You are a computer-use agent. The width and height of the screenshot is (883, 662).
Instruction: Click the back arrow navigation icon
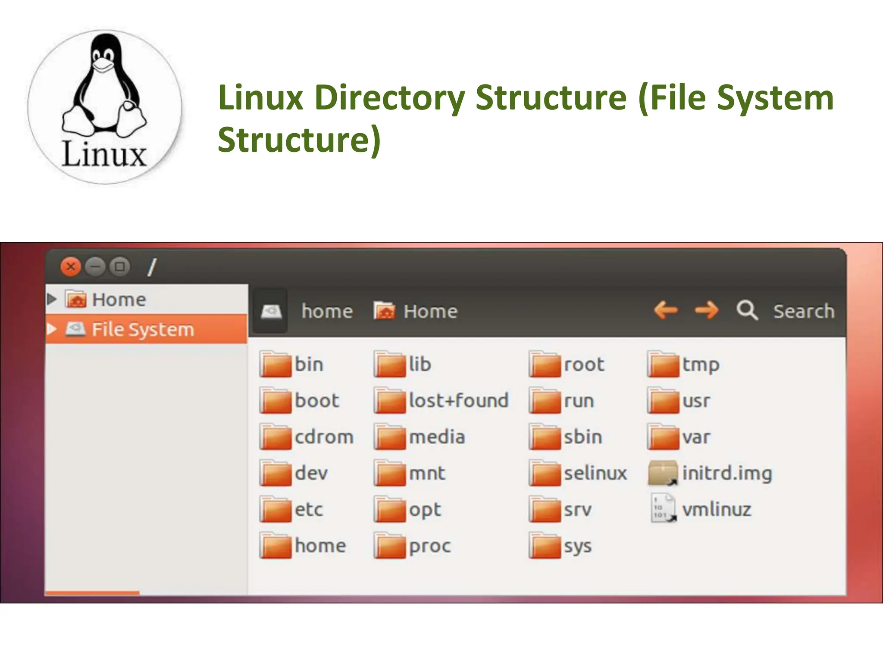pos(666,310)
